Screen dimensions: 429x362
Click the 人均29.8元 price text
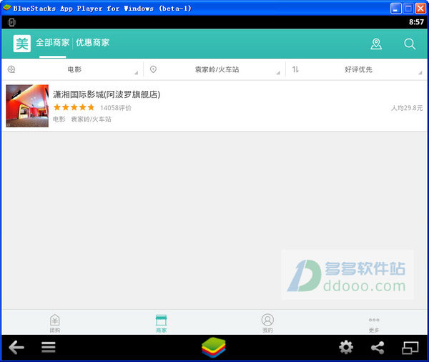point(407,108)
